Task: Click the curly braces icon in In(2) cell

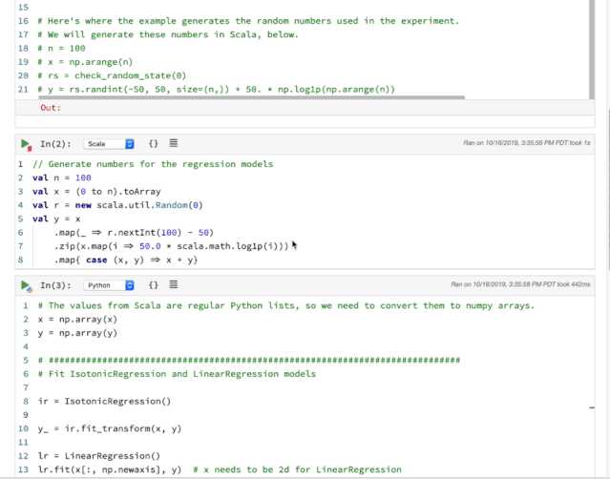Action: tap(154, 144)
